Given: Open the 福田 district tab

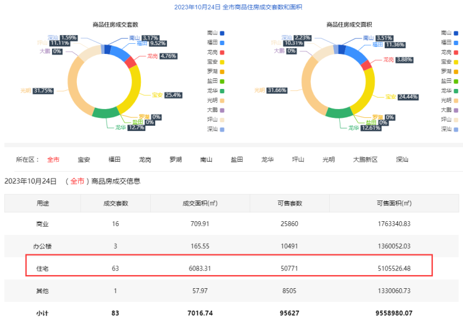Looking at the screenshot, I should click(114, 159).
